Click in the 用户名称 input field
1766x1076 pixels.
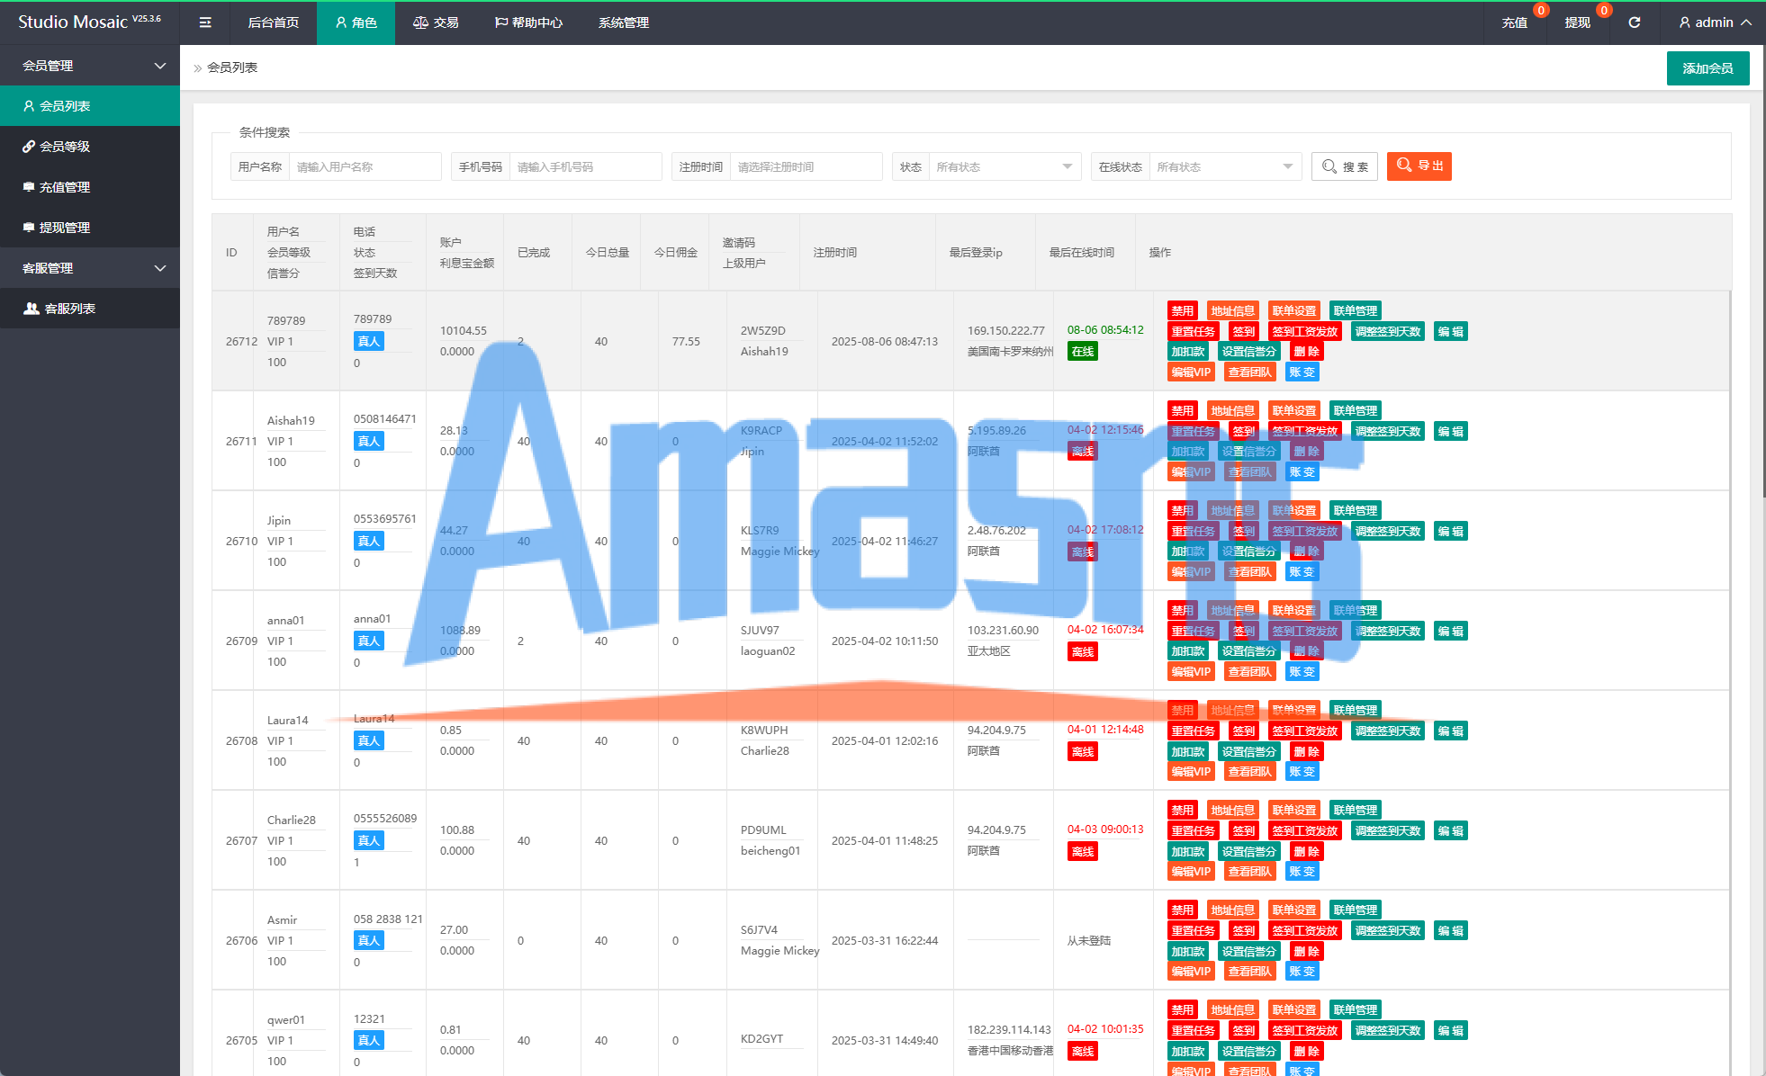click(365, 166)
